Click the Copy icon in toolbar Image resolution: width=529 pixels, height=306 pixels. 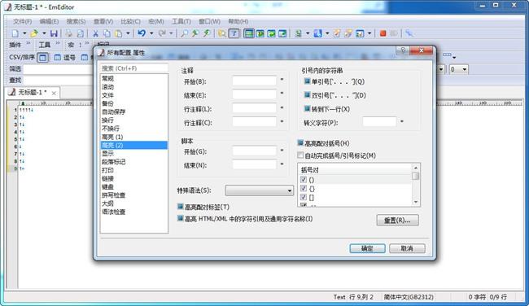tap(107, 33)
